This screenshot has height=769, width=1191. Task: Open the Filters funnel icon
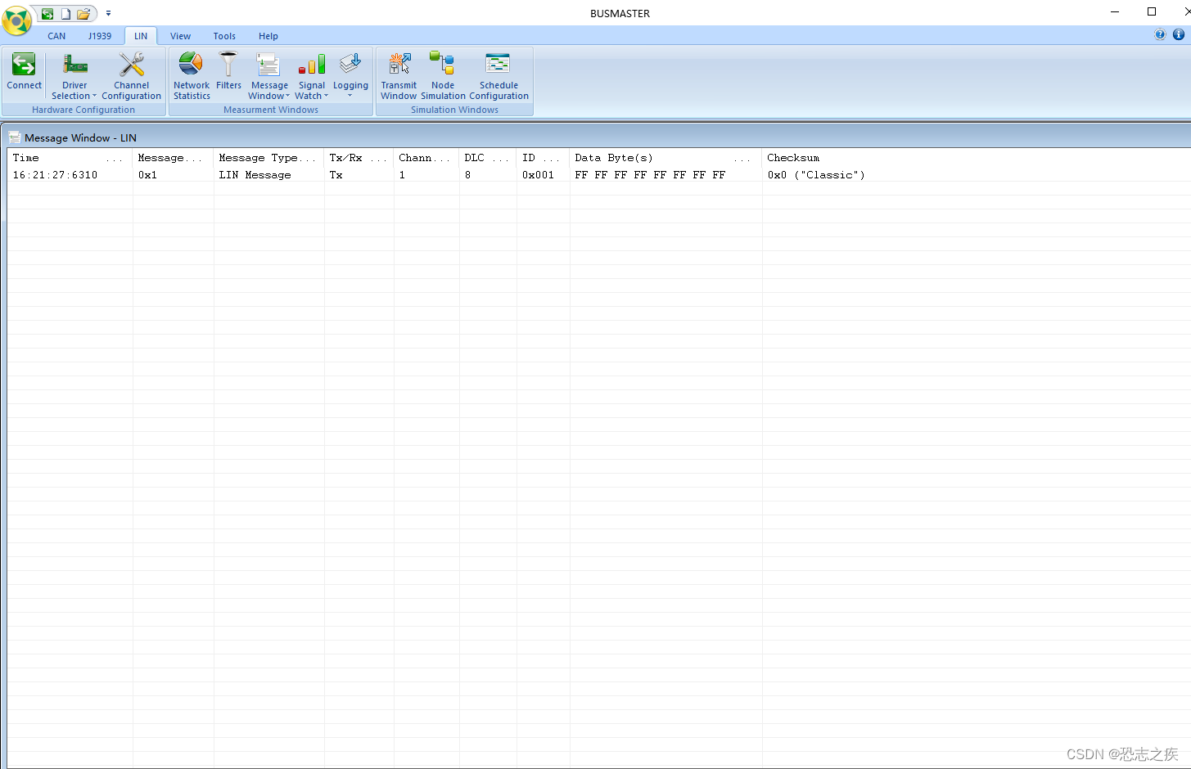[x=228, y=64]
